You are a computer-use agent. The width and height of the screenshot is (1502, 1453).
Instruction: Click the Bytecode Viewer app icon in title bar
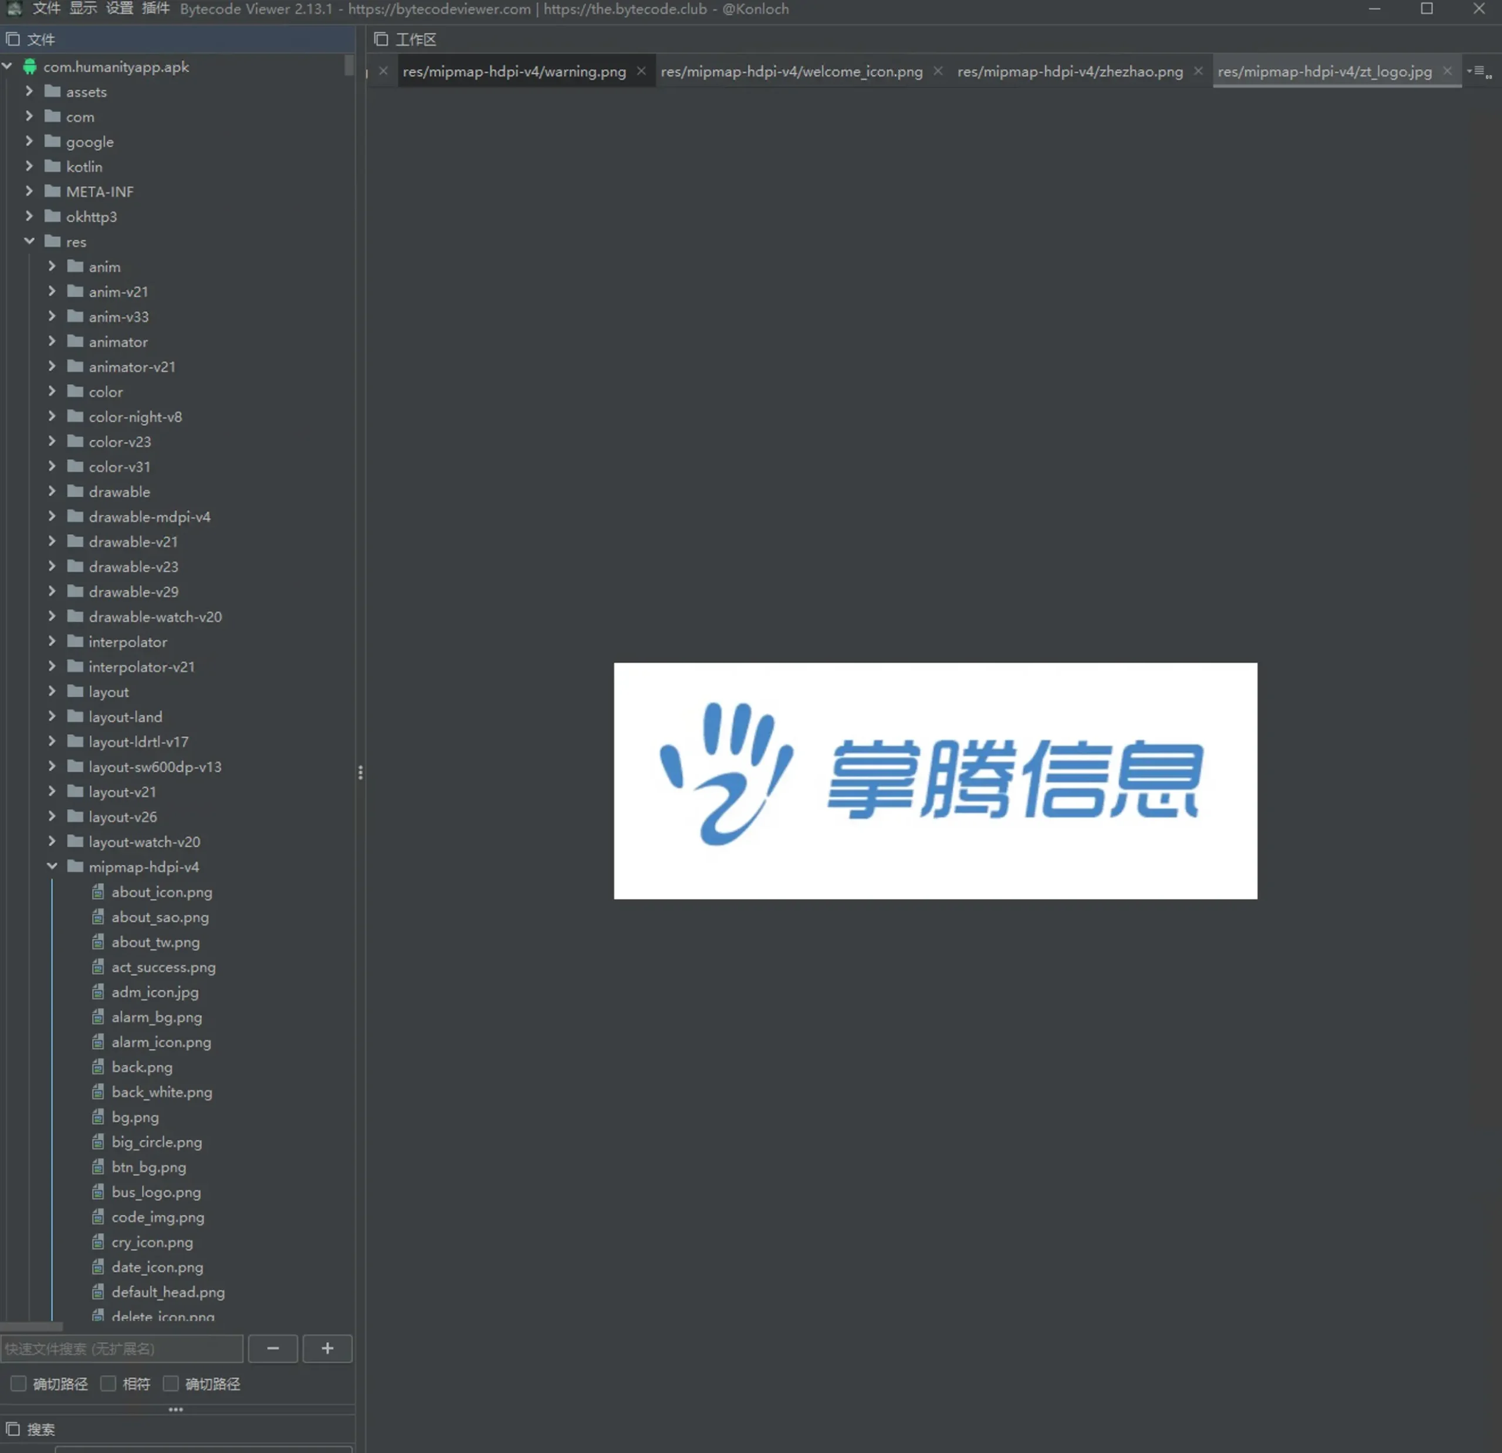(15, 9)
